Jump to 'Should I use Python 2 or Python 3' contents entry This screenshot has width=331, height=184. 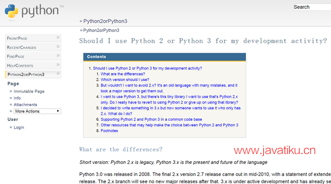(147, 68)
